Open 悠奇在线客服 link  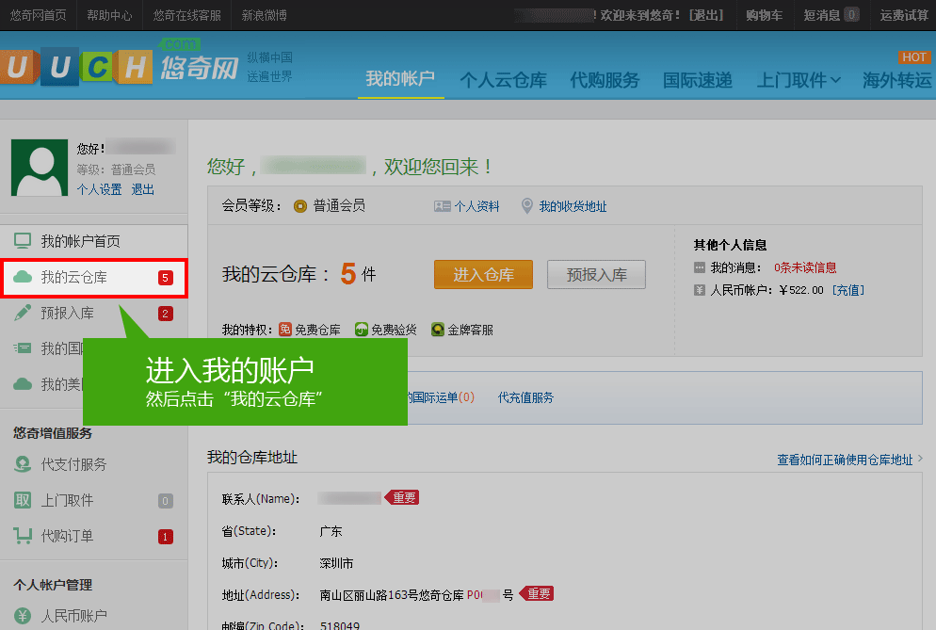(x=186, y=15)
